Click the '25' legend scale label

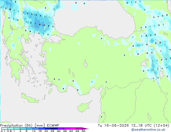52,131
